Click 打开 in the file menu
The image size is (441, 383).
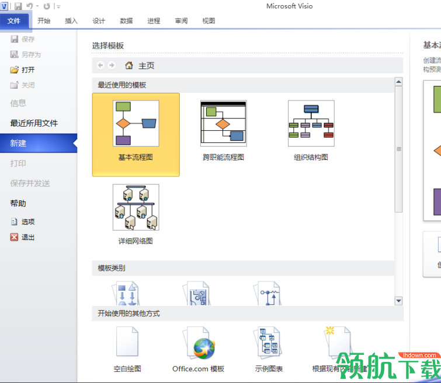pos(28,69)
